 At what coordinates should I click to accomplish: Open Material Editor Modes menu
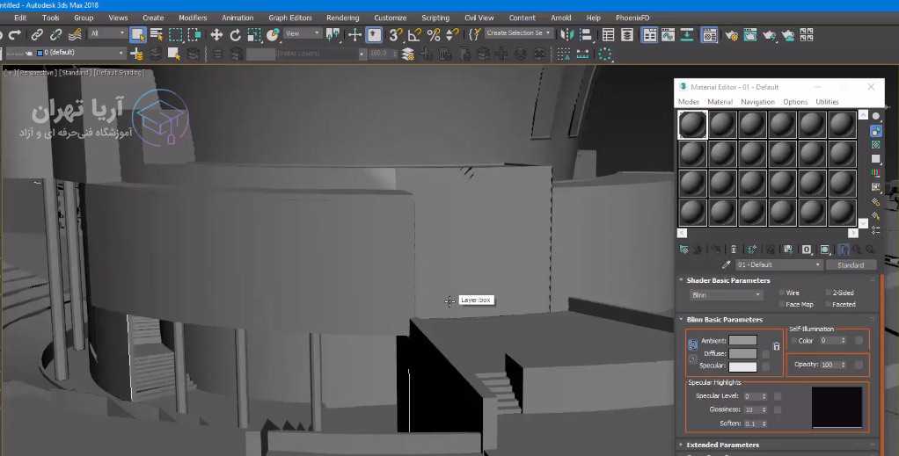(688, 101)
